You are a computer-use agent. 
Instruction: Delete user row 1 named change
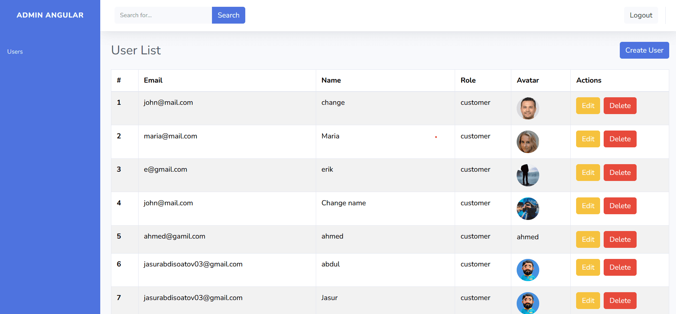[620, 106]
